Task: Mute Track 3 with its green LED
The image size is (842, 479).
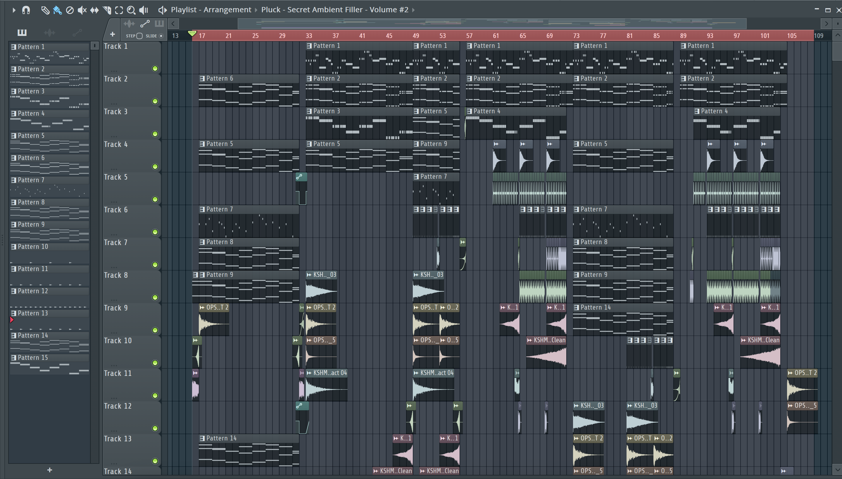Action: (x=155, y=134)
